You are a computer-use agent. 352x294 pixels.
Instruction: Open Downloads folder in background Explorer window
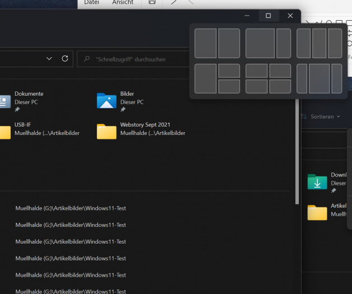(x=327, y=183)
